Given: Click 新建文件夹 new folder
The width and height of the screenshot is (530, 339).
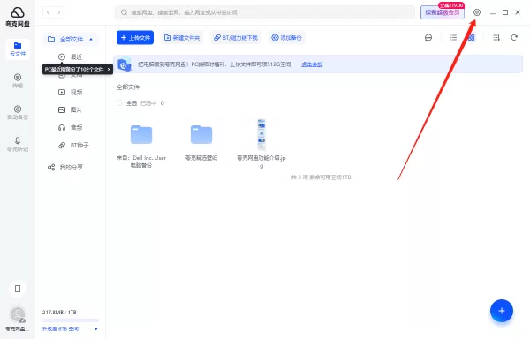Looking at the screenshot, I should click(x=182, y=37).
